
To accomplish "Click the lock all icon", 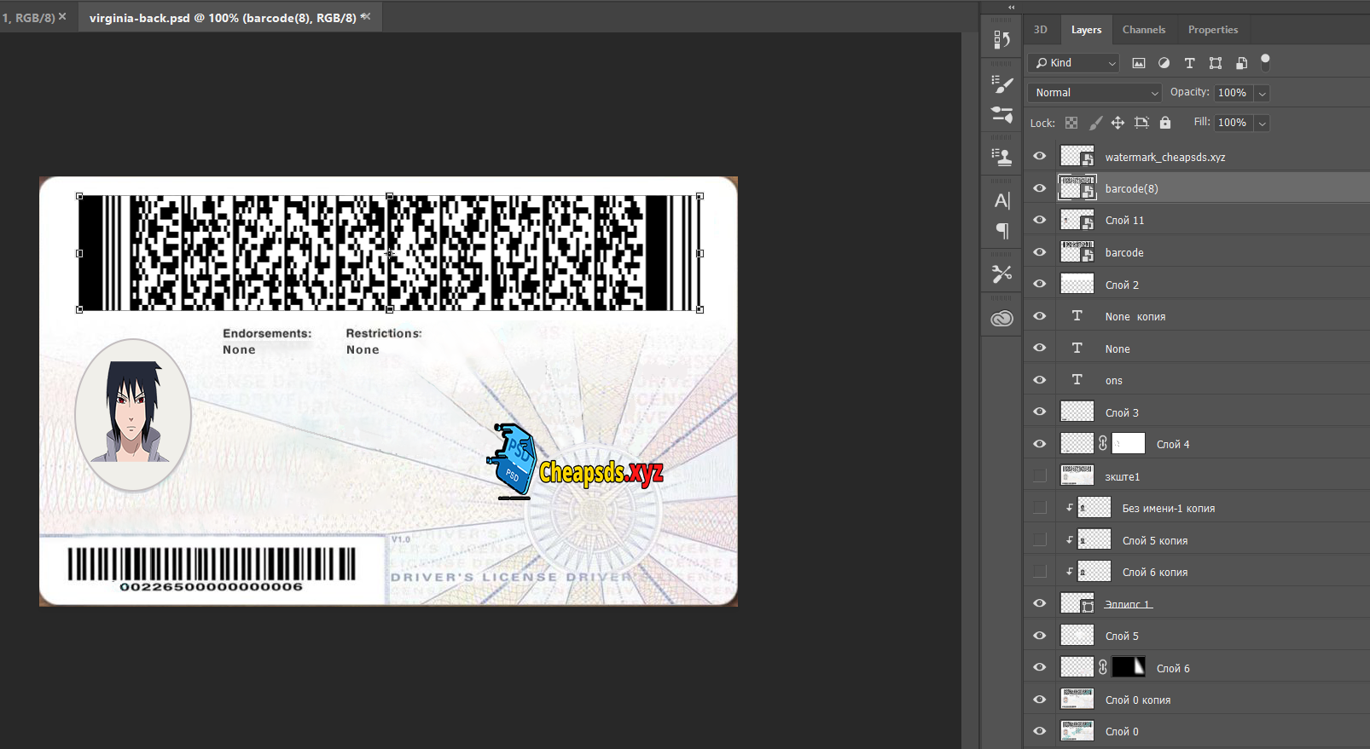I will [1165, 123].
